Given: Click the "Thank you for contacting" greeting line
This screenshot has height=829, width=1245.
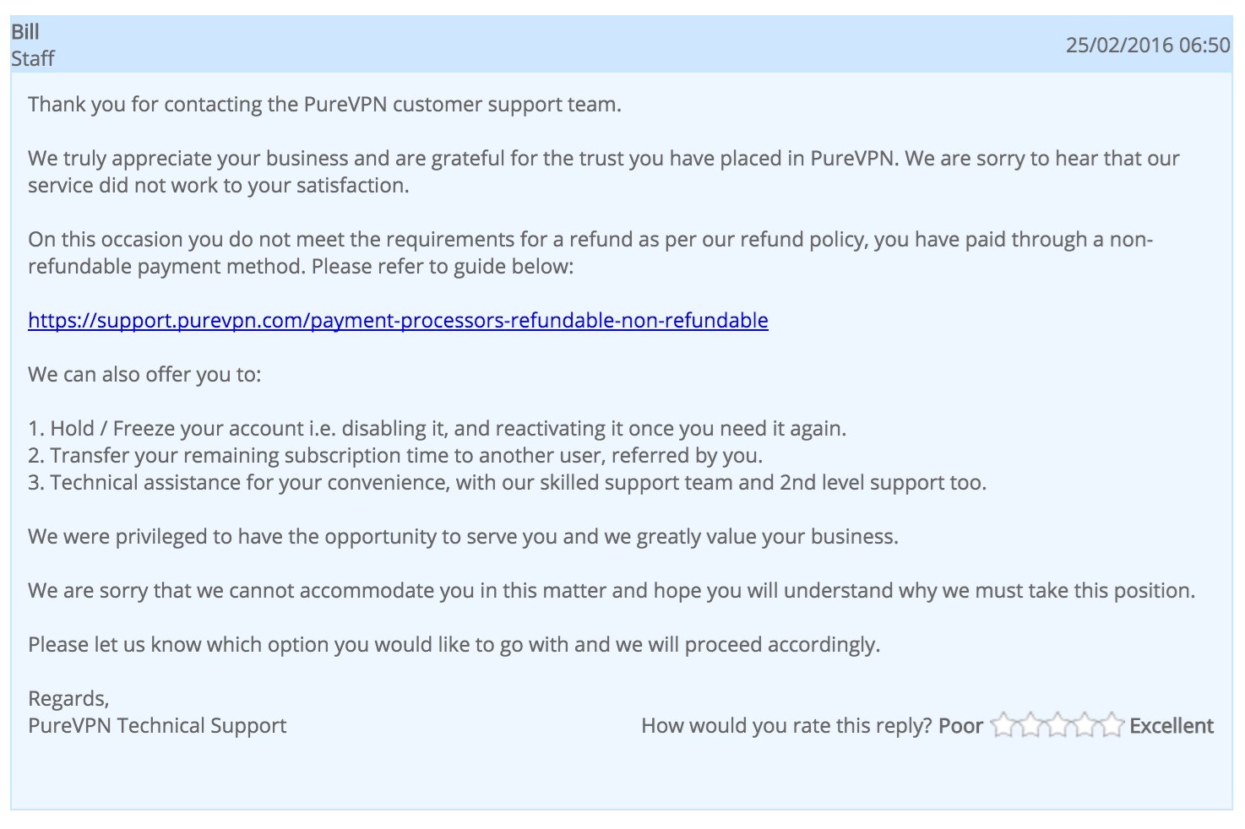Looking at the screenshot, I should pyautogui.click(x=324, y=105).
